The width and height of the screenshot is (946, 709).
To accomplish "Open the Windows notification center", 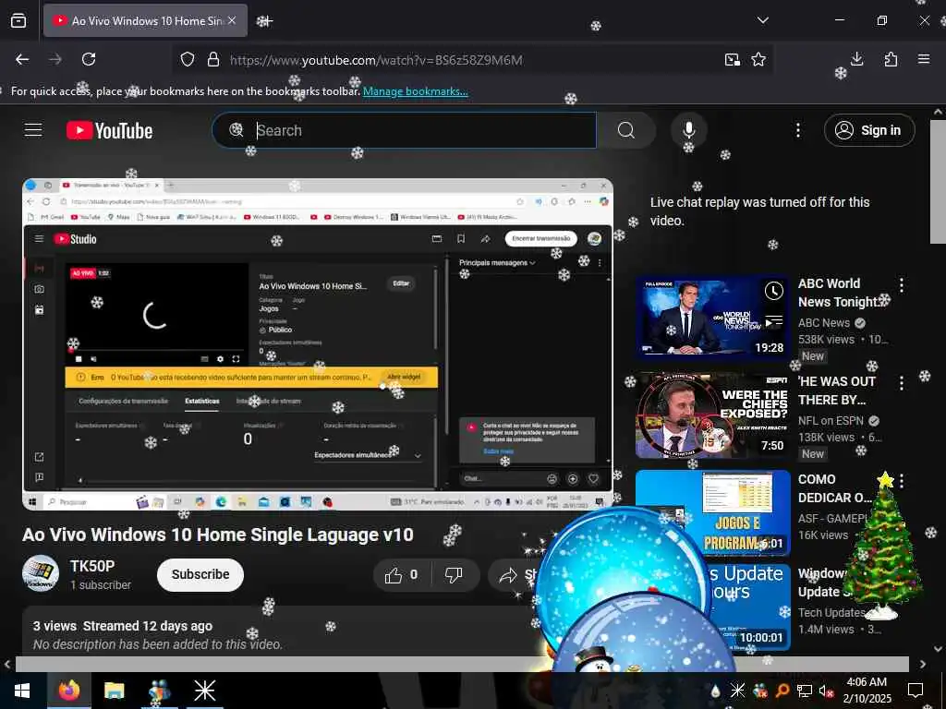I will pyautogui.click(x=916, y=691).
